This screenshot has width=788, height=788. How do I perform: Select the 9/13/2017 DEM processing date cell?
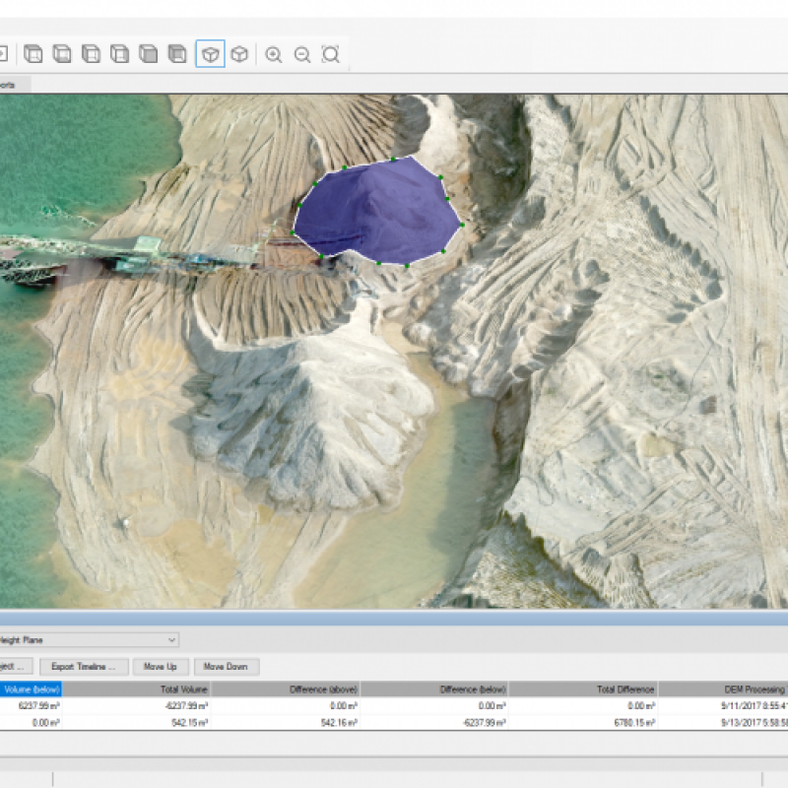(x=723, y=723)
